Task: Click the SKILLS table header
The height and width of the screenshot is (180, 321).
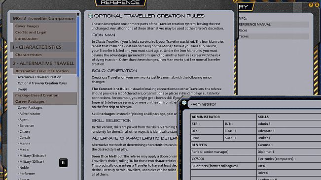Action: [289, 117]
